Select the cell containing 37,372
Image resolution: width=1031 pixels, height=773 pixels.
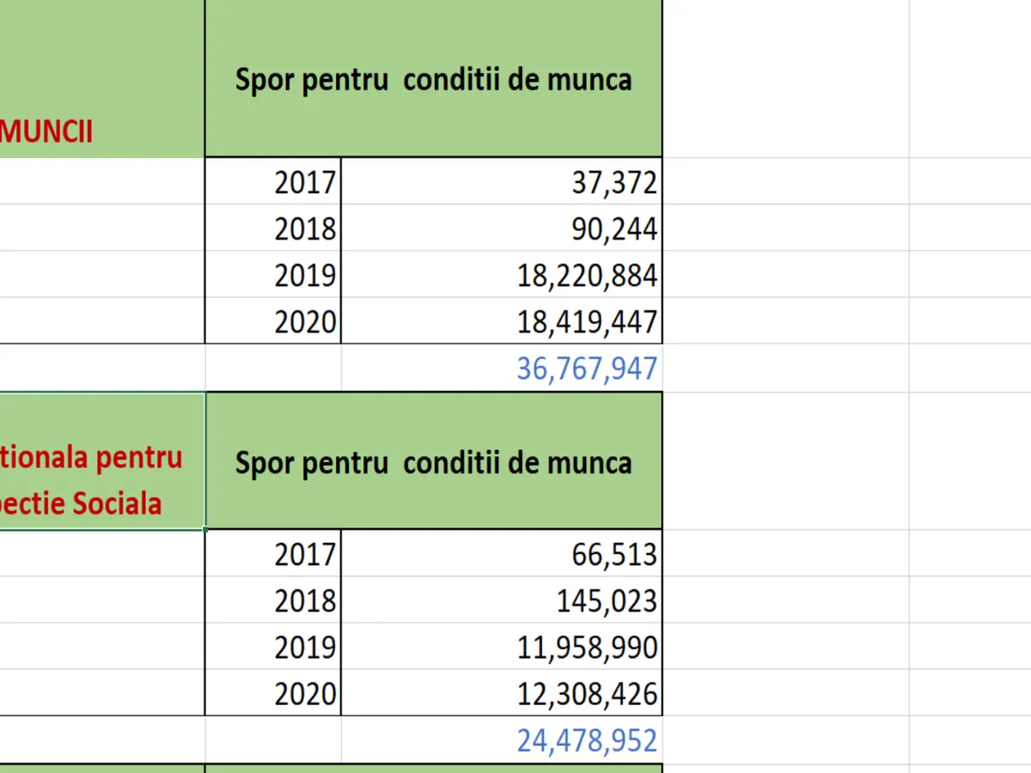502,181
